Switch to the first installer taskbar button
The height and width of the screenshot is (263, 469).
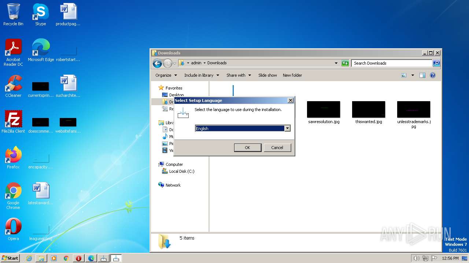pos(104,258)
